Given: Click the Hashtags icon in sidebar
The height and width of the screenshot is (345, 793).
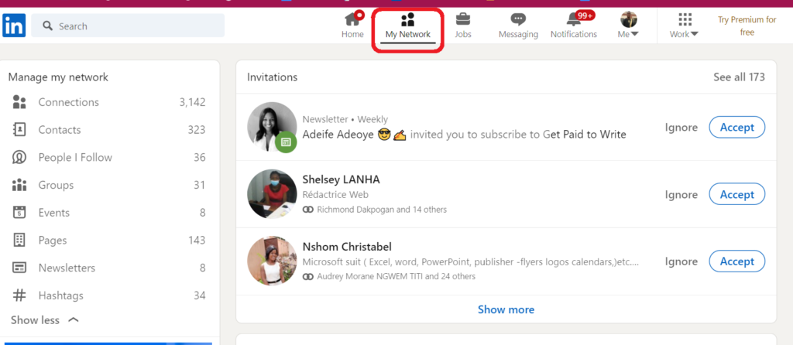Looking at the screenshot, I should click(x=19, y=295).
